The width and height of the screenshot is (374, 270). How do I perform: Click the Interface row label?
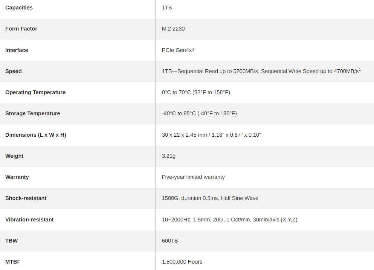17,50
